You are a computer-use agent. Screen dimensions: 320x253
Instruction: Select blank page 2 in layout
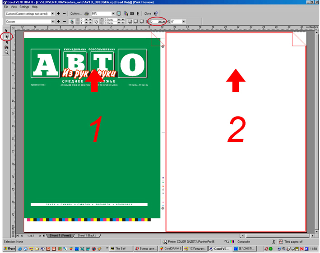pyautogui.click(x=236, y=132)
